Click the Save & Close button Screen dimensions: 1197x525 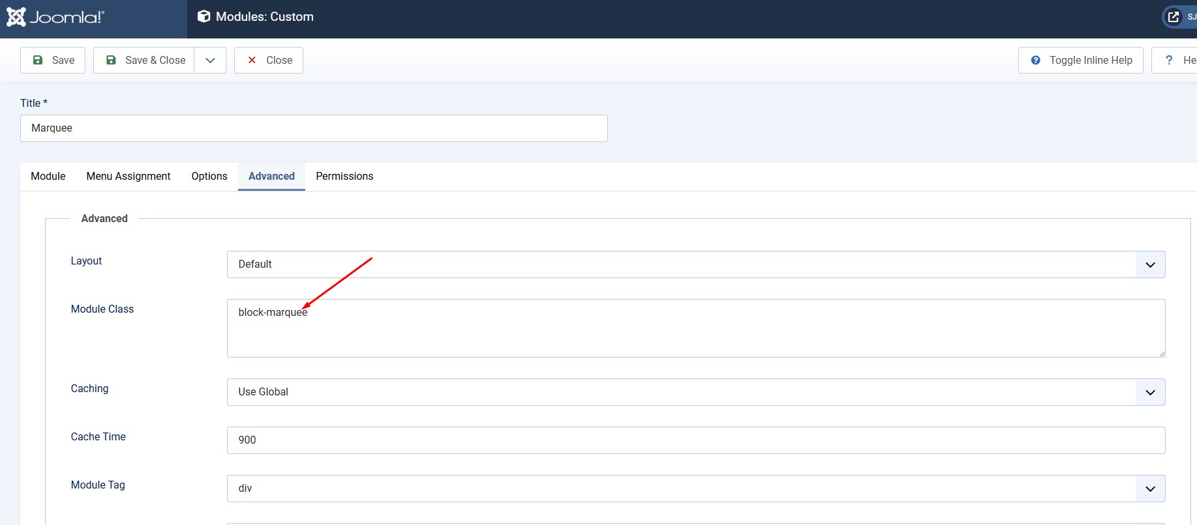coord(144,61)
